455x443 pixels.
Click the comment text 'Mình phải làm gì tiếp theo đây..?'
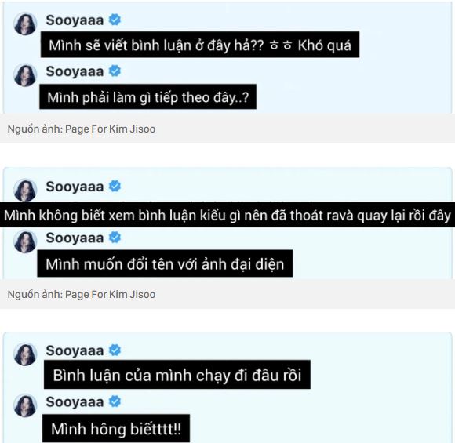pyautogui.click(x=148, y=97)
